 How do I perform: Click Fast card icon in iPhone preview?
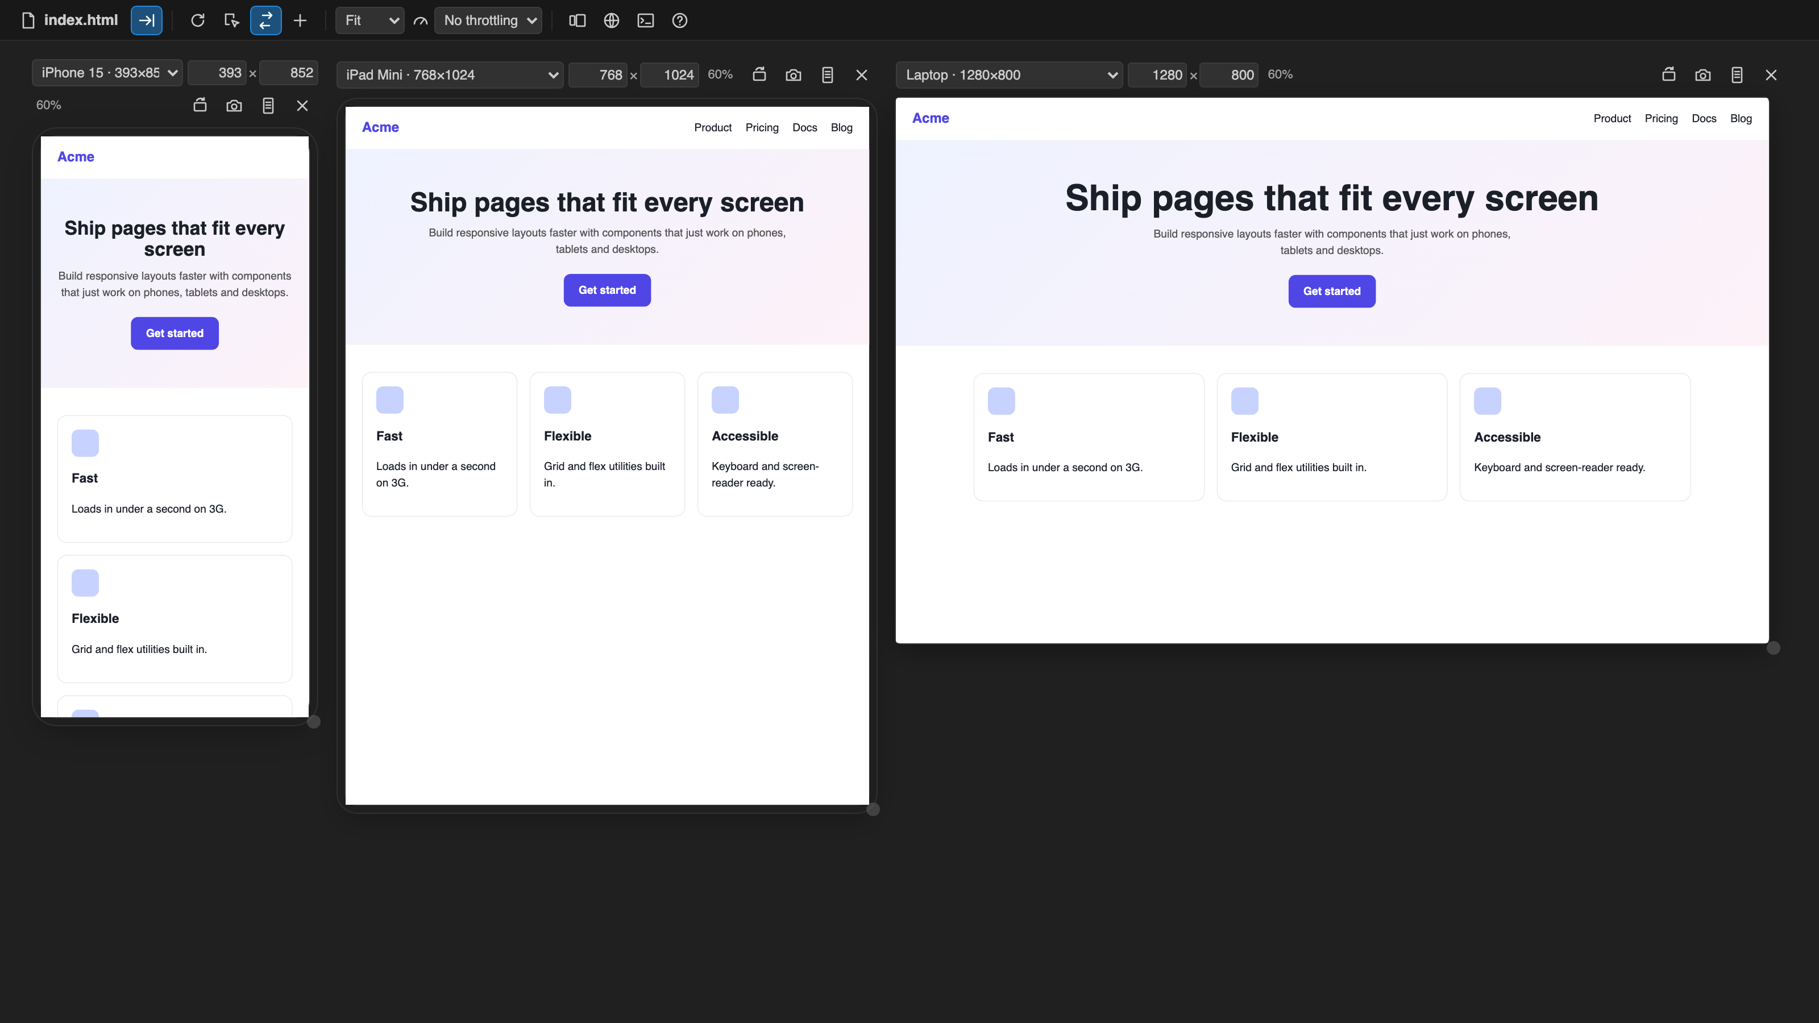pos(85,443)
